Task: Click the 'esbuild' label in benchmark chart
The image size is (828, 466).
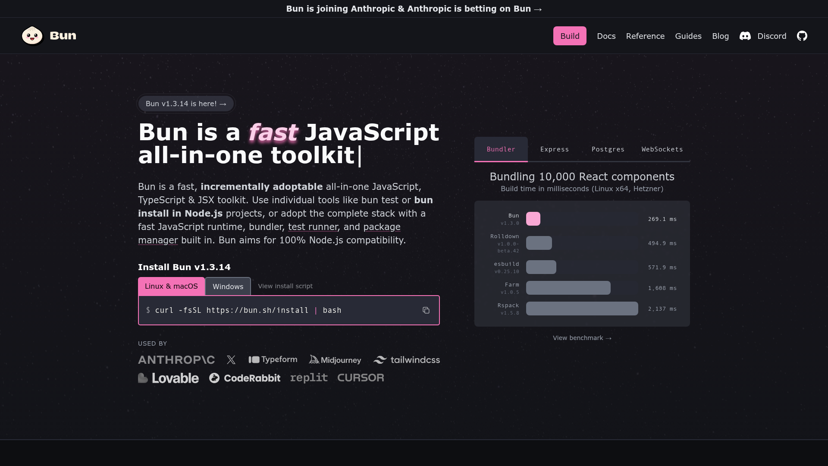Action: tap(507, 264)
